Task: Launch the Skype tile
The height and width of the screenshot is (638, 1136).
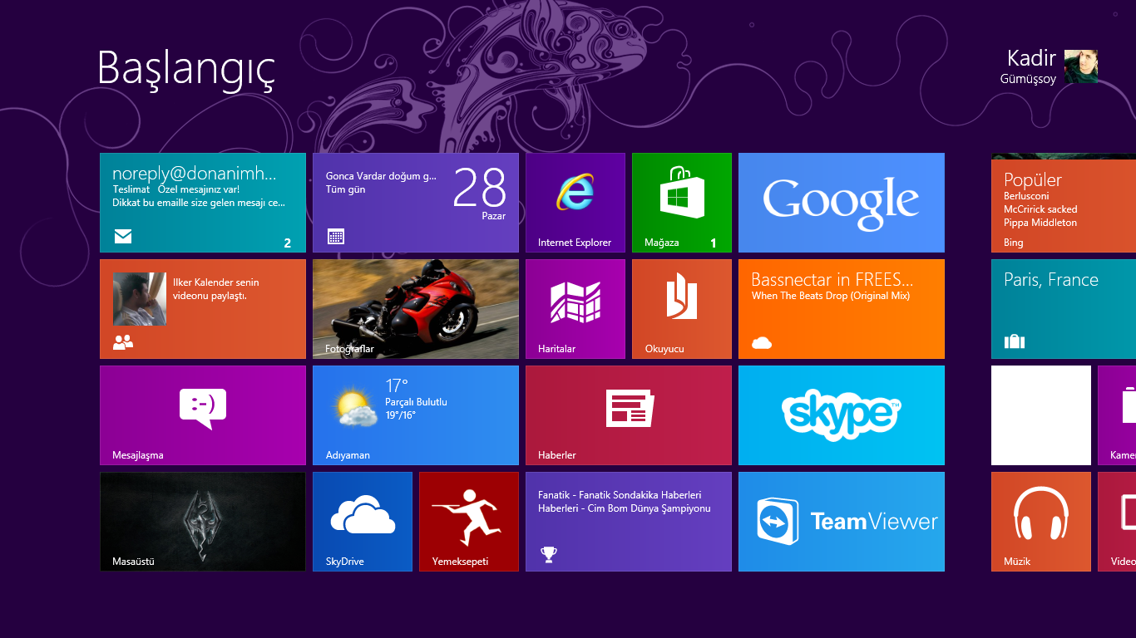Action: (842, 415)
